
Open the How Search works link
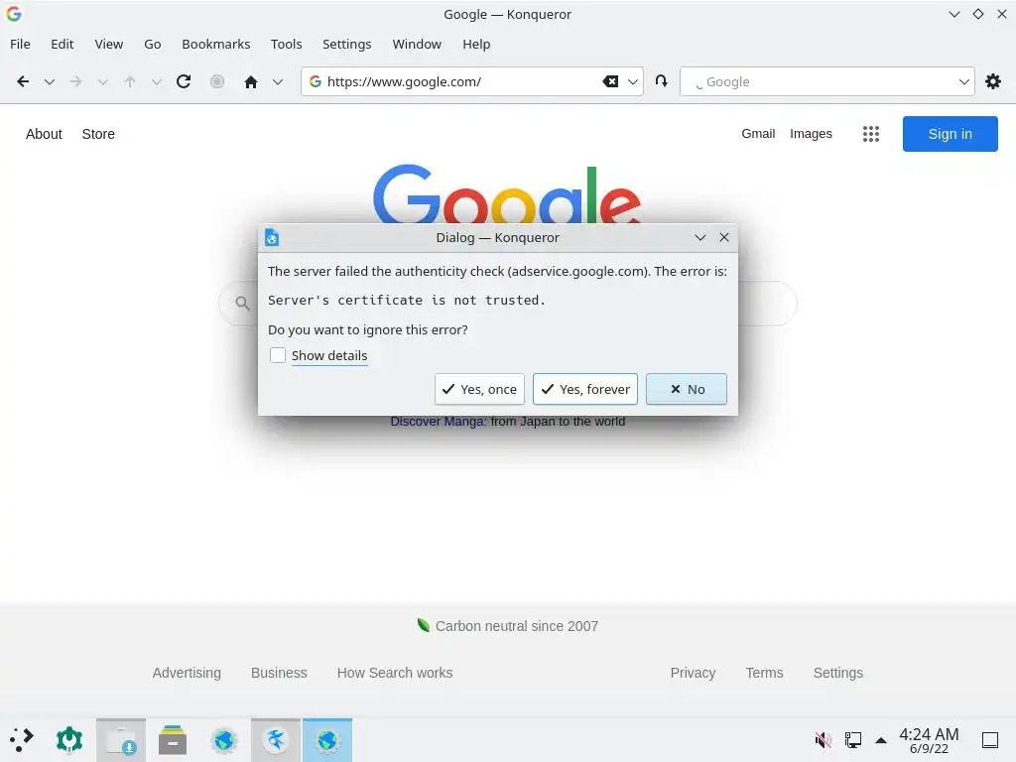pos(395,673)
